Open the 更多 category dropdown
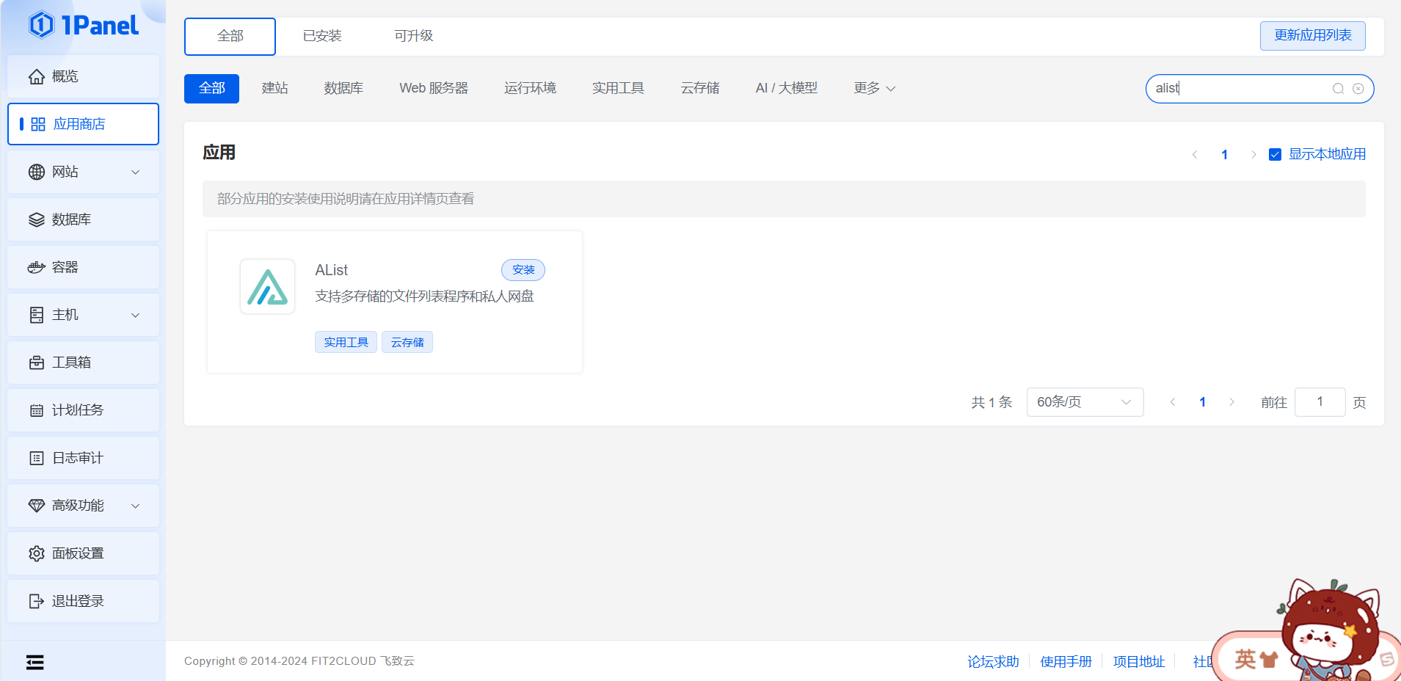 click(874, 89)
